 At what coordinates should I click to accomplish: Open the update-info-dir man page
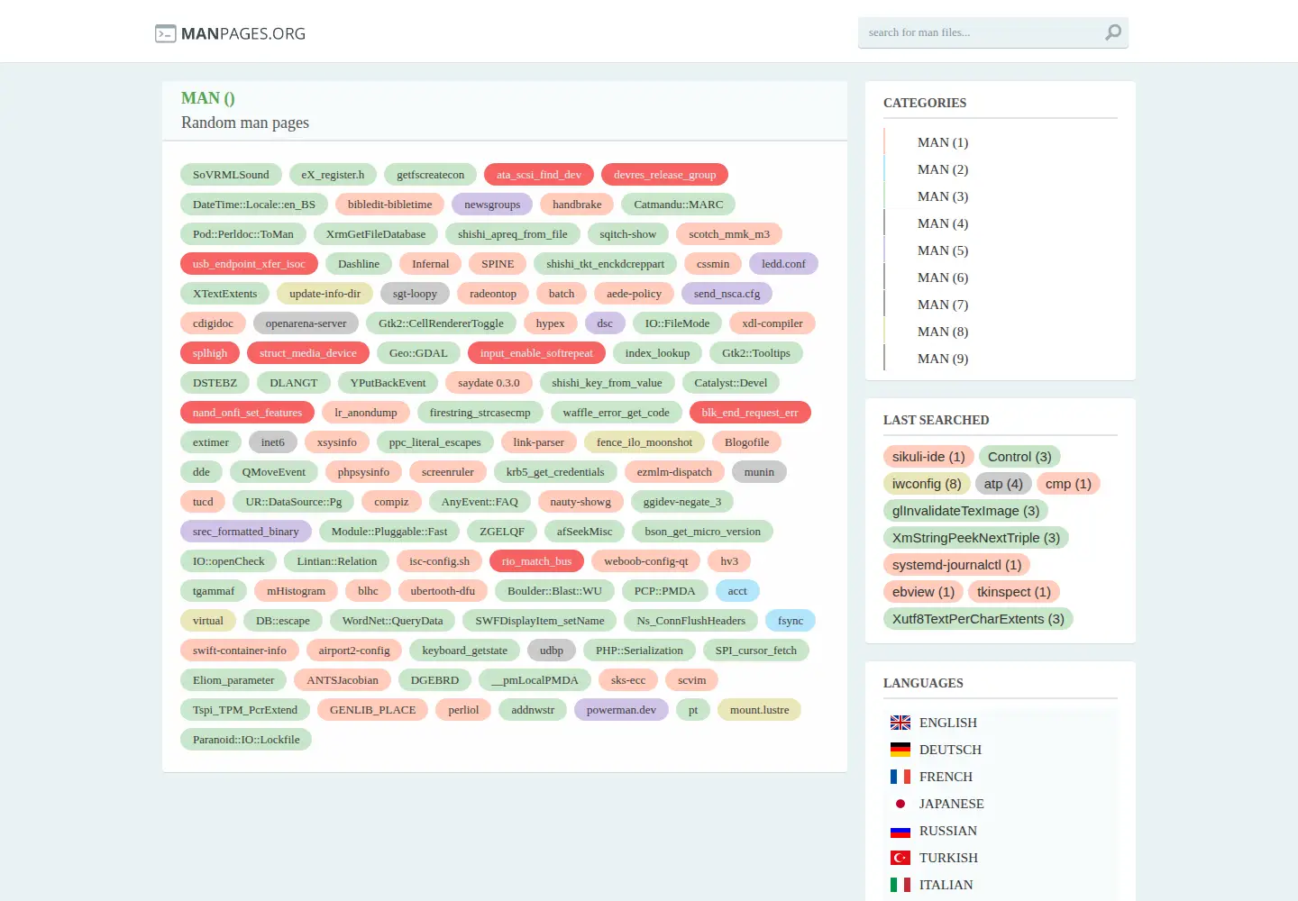pyautogui.click(x=324, y=294)
